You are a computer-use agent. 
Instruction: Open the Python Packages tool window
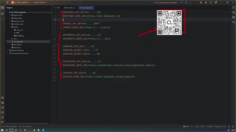tap(3, 103)
